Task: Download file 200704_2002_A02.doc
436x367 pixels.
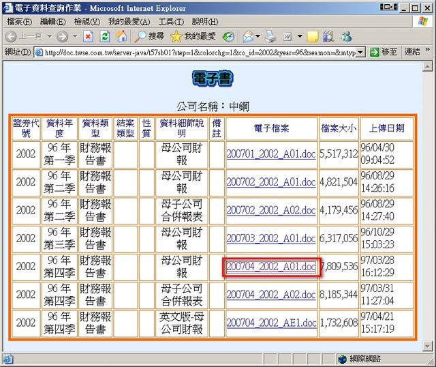Action: (271, 295)
